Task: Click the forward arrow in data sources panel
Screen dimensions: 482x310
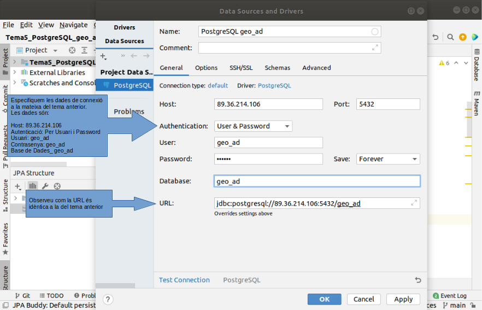Action: (x=146, y=56)
